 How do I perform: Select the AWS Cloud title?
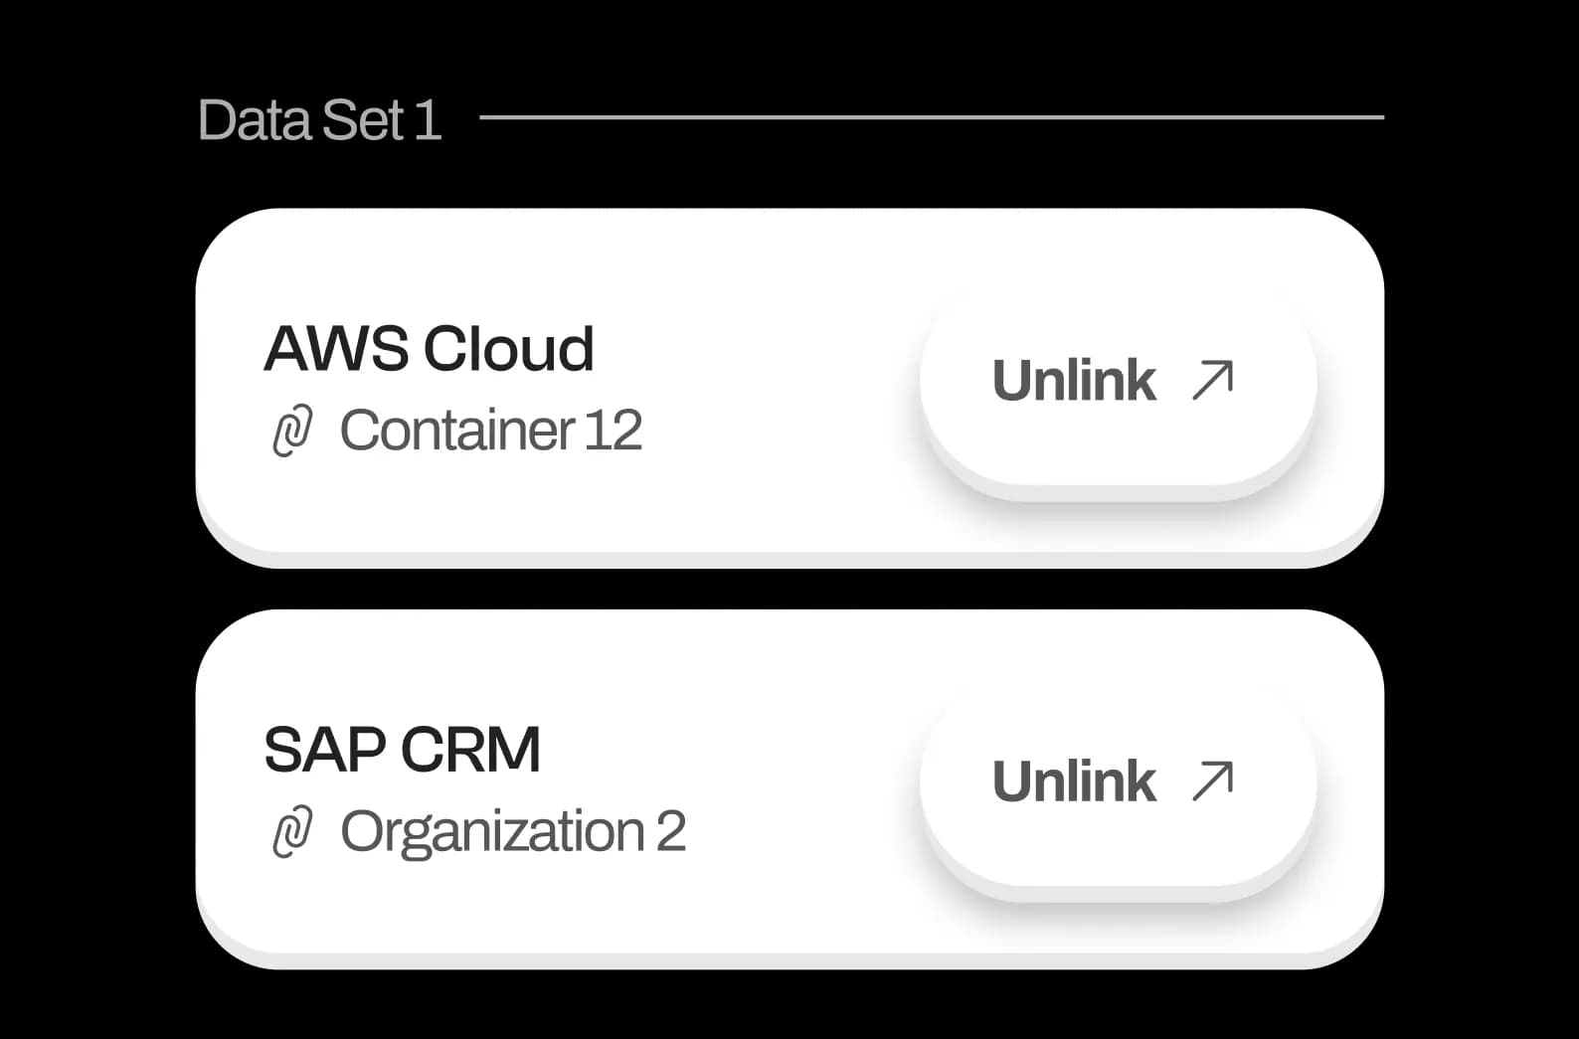click(429, 349)
